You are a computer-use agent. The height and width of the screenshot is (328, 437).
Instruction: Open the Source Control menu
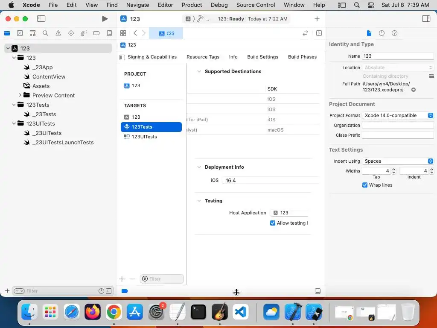point(256,5)
